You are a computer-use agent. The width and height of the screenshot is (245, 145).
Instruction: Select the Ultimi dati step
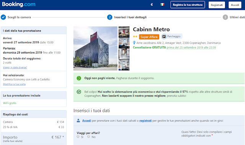[x=237, y=17]
